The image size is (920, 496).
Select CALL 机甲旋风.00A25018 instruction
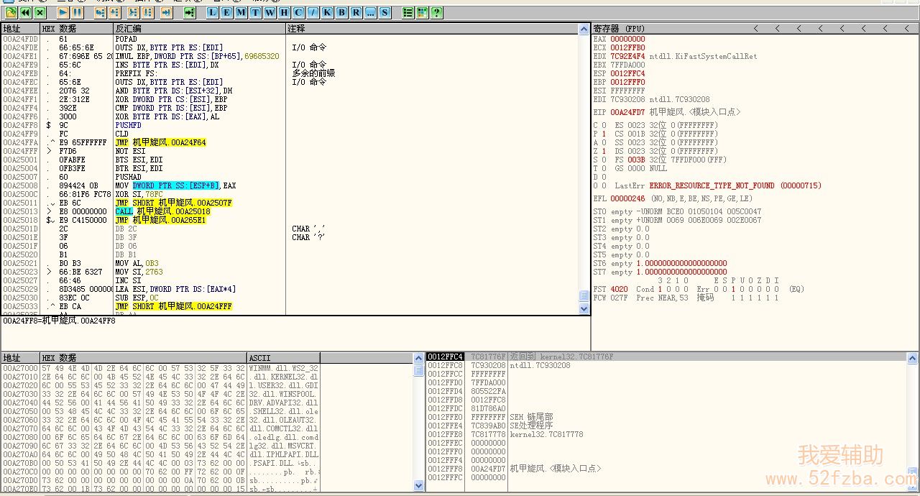[x=162, y=211]
